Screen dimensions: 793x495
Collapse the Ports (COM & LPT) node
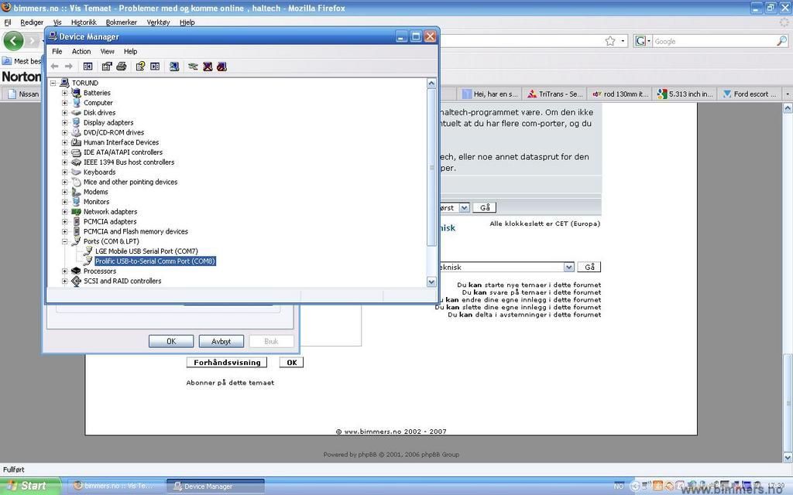point(65,241)
